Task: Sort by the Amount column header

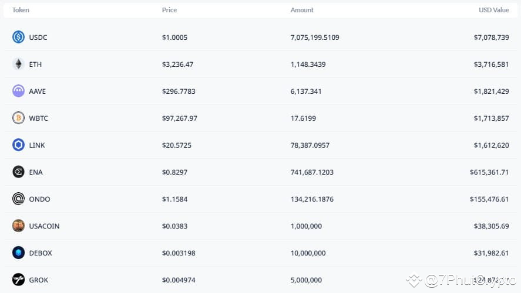Action: (x=302, y=10)
